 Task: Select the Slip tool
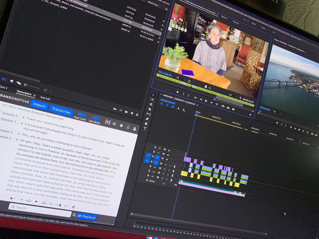click(x=148, y=114)
